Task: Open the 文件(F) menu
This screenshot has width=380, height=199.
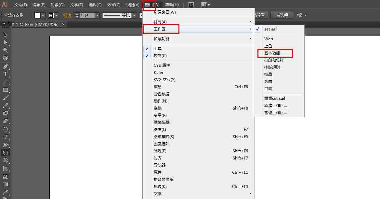Action: point(20,5)
